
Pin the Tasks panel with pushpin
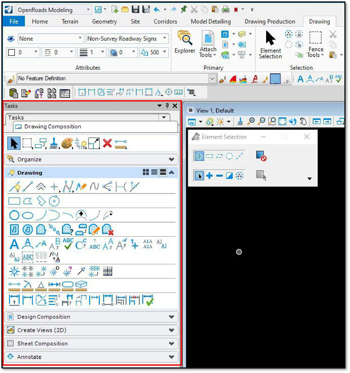[167, 106]
